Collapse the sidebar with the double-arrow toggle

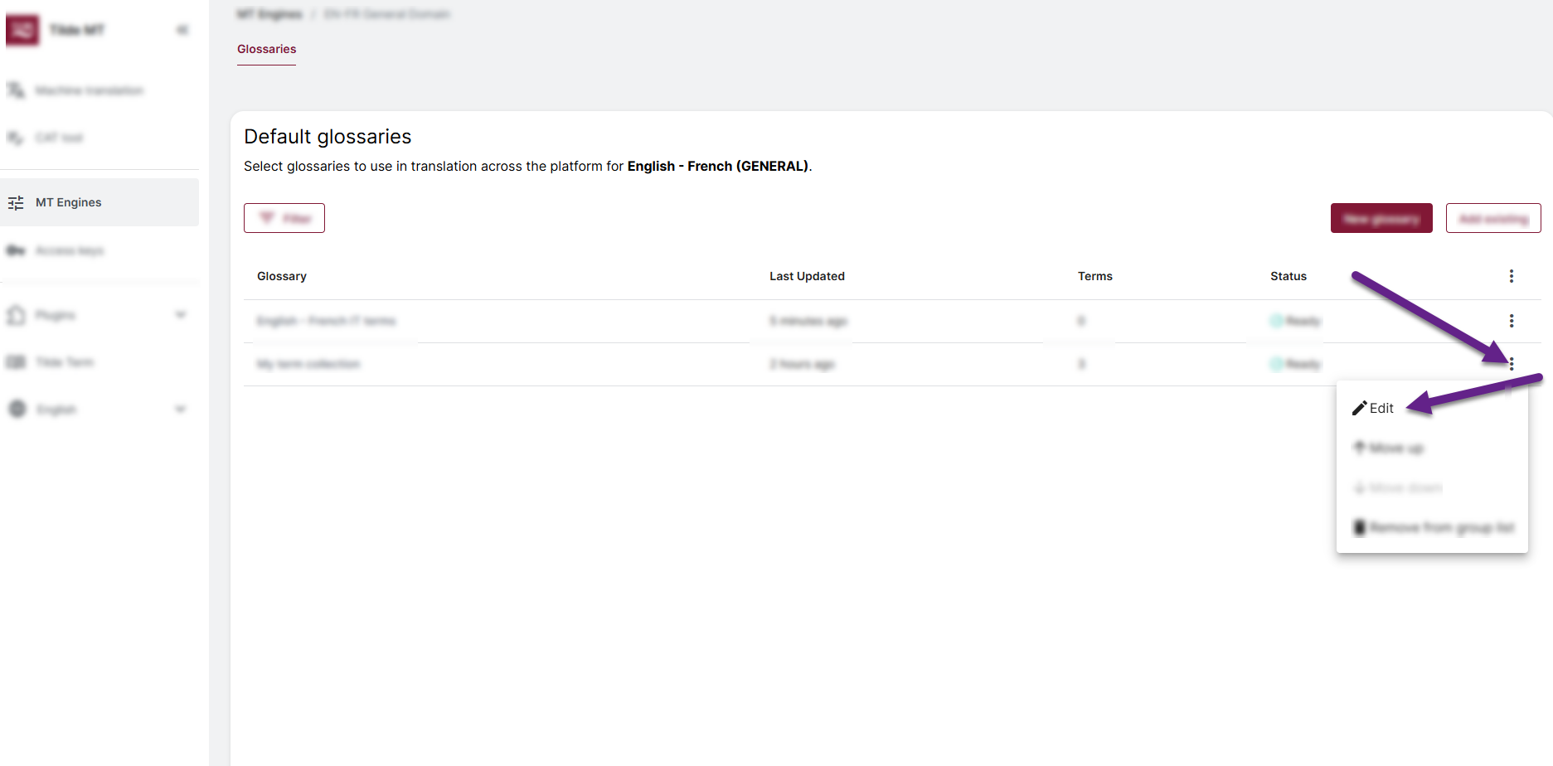coord(182,29)
